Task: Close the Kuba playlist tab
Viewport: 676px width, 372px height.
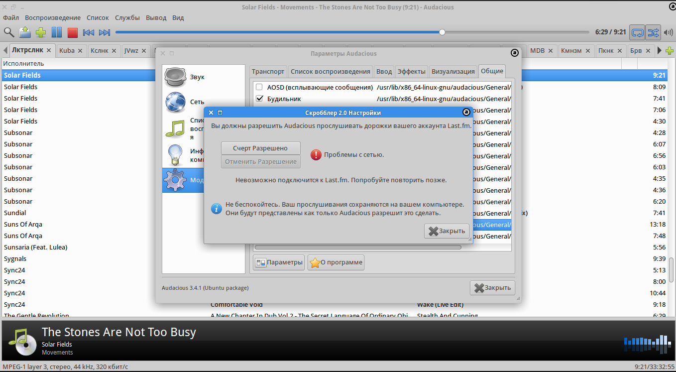Action: (81, 50)
